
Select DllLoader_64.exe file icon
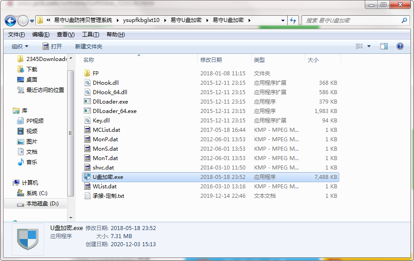(87, 111)
